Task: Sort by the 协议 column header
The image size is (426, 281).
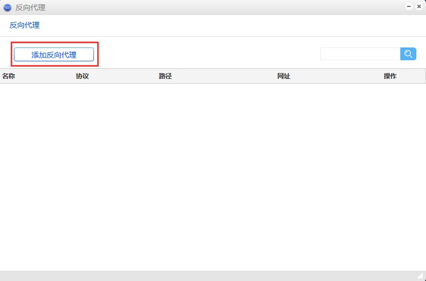Action: [82, 76]
